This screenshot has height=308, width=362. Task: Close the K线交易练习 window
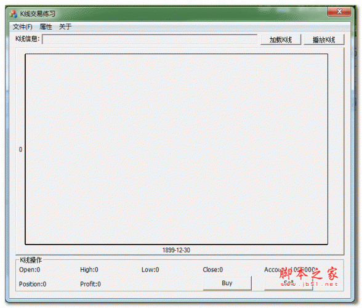coord(339,12)
